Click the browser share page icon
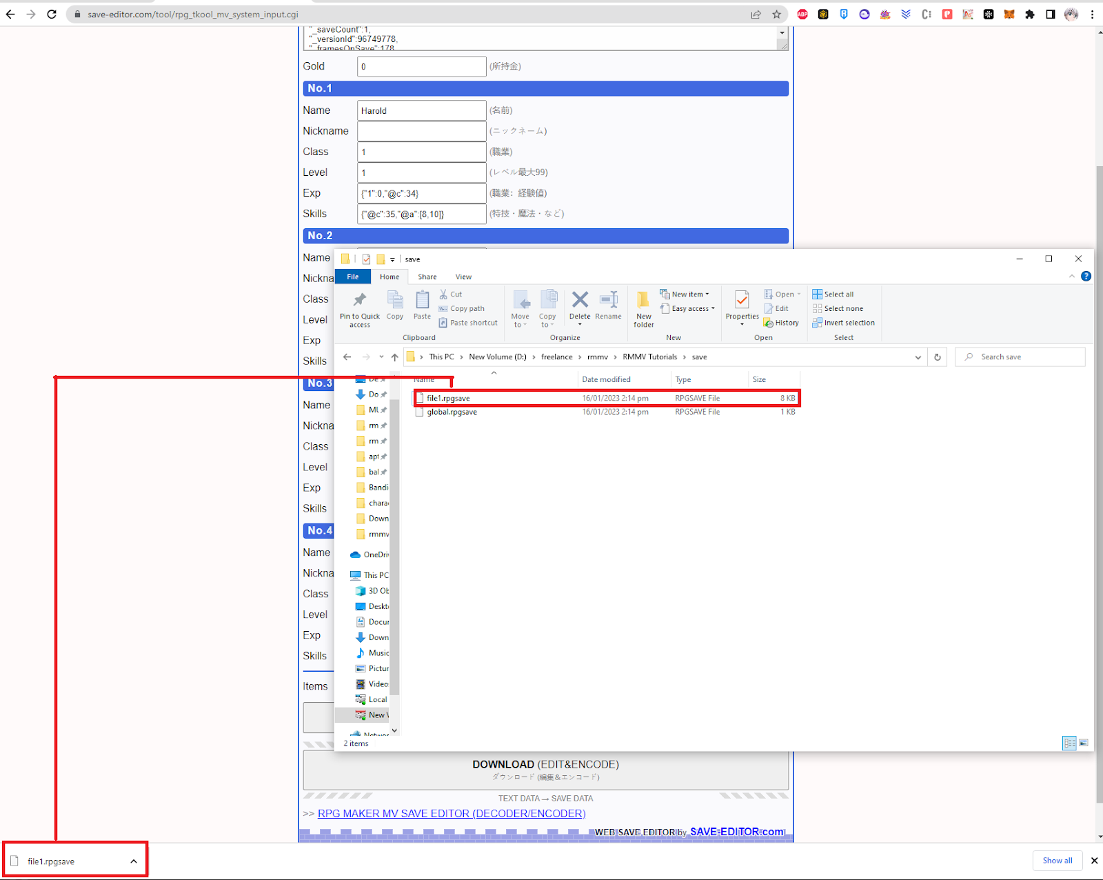This screenshot has width=1103, height=880. [756, 14]
